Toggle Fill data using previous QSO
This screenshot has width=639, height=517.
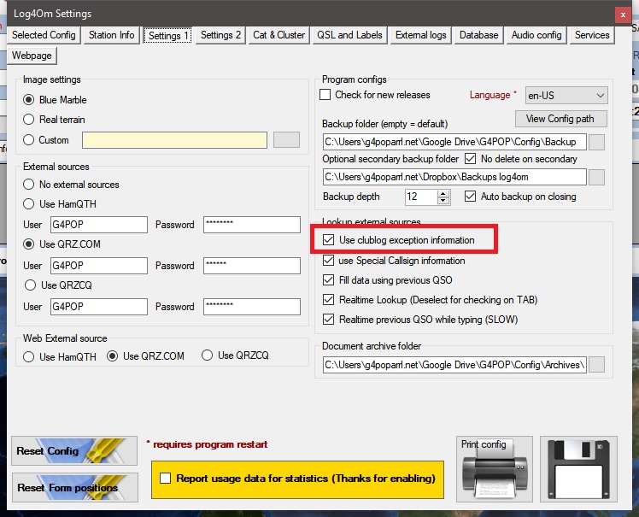pyautogui.click(x=388, y=280)
